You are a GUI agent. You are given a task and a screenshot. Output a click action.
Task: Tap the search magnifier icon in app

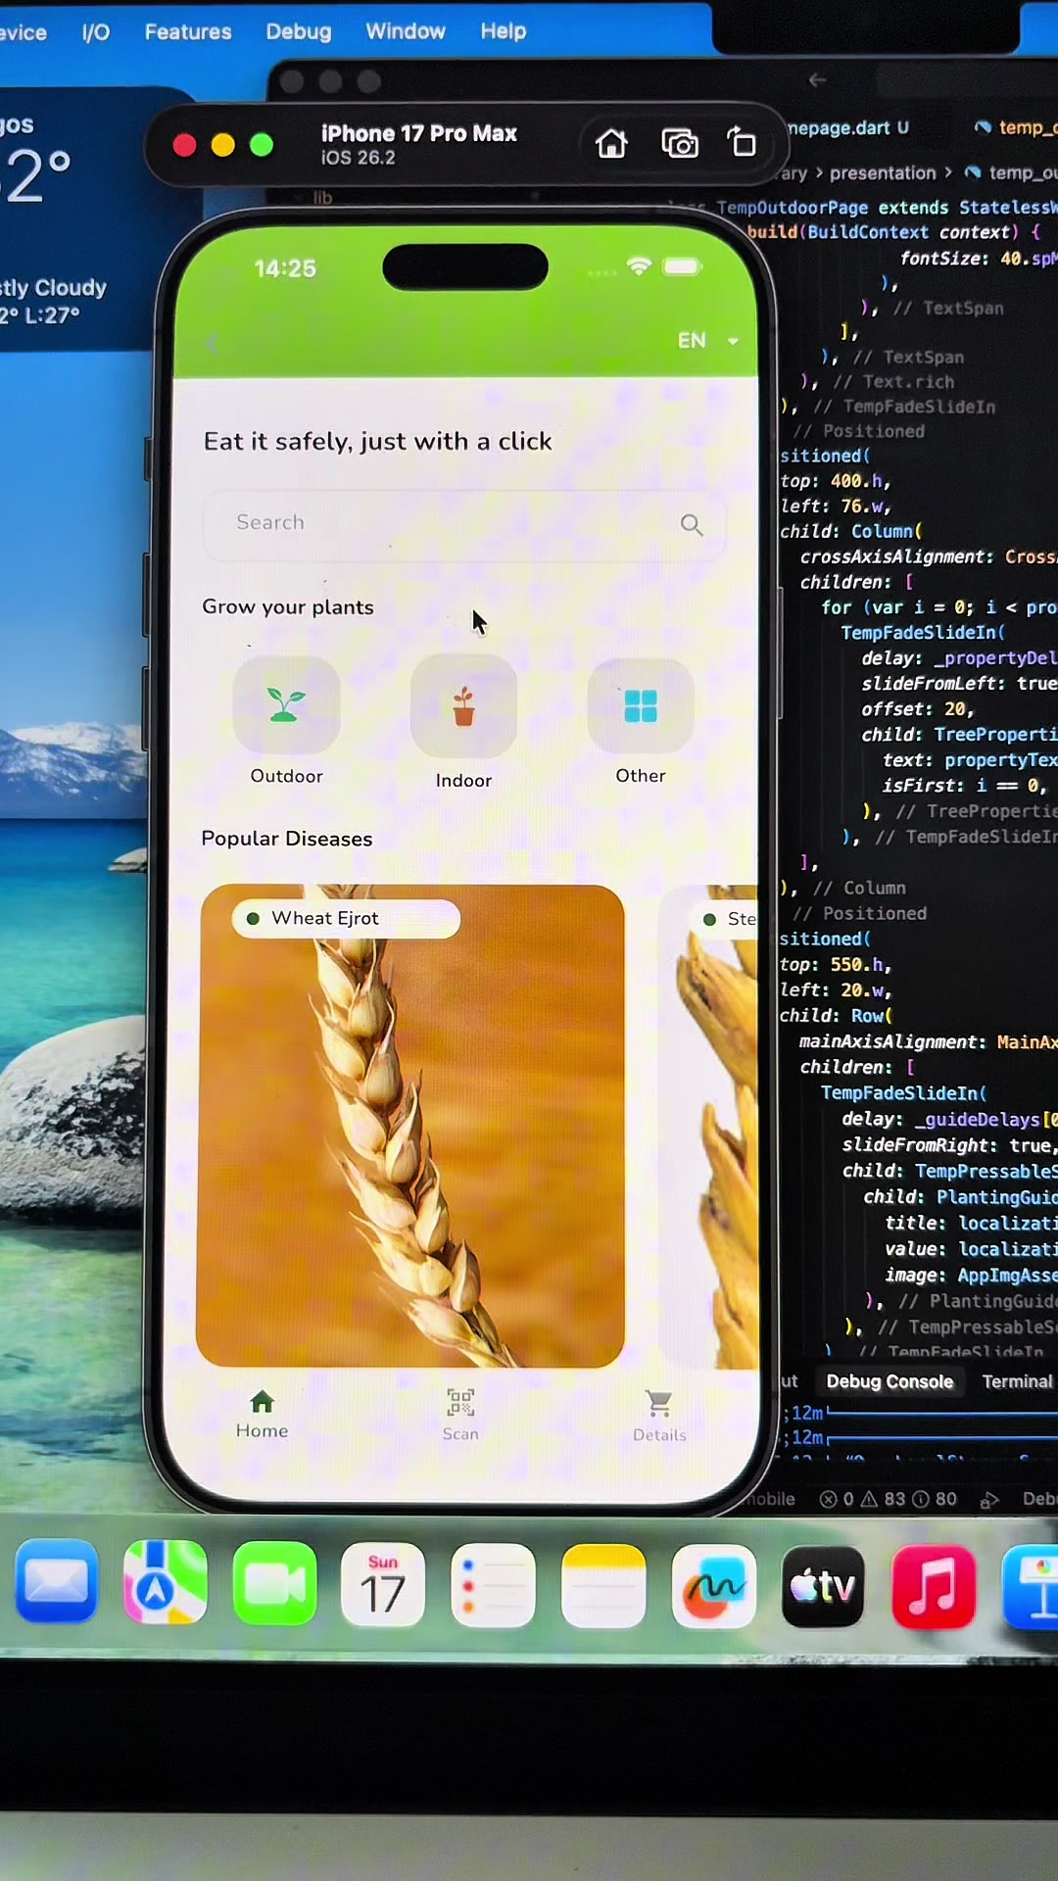pos(692,525)
